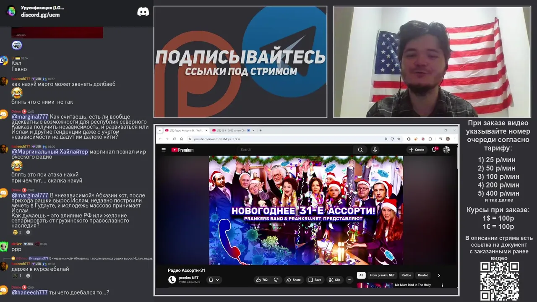Click the '2.31K subscribers' count text

pyautogui.click(x=190, y=282)
